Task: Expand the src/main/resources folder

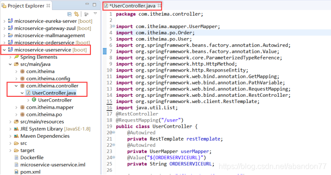Action: [x=11, y=122]
